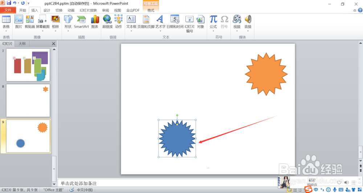The image size is (363, 193).
Task: Click the Sogou input 中 language toggle
Action: pyautogui.click(x=316, y=190)
